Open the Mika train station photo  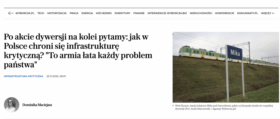[x=226, y=67]
